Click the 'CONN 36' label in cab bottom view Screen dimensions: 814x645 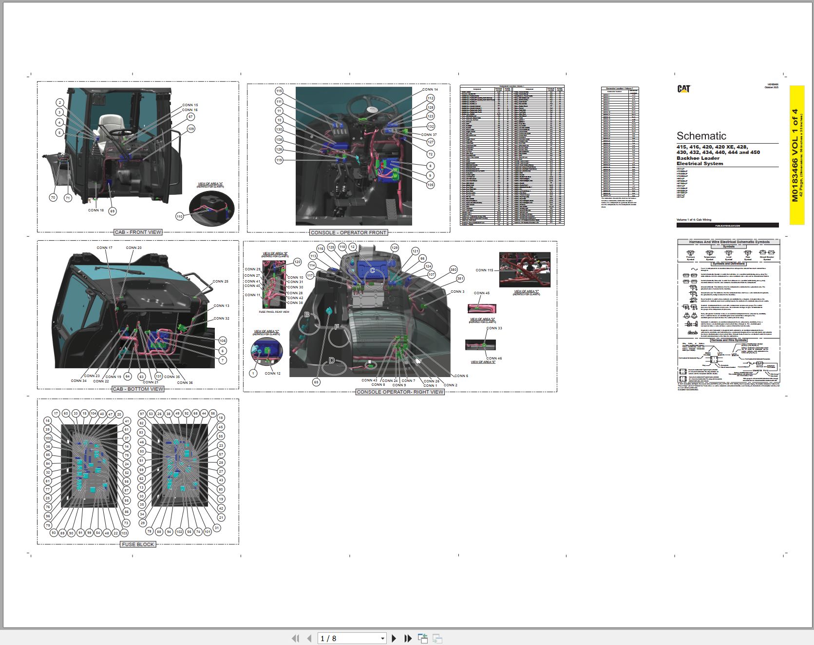[185, 383]
